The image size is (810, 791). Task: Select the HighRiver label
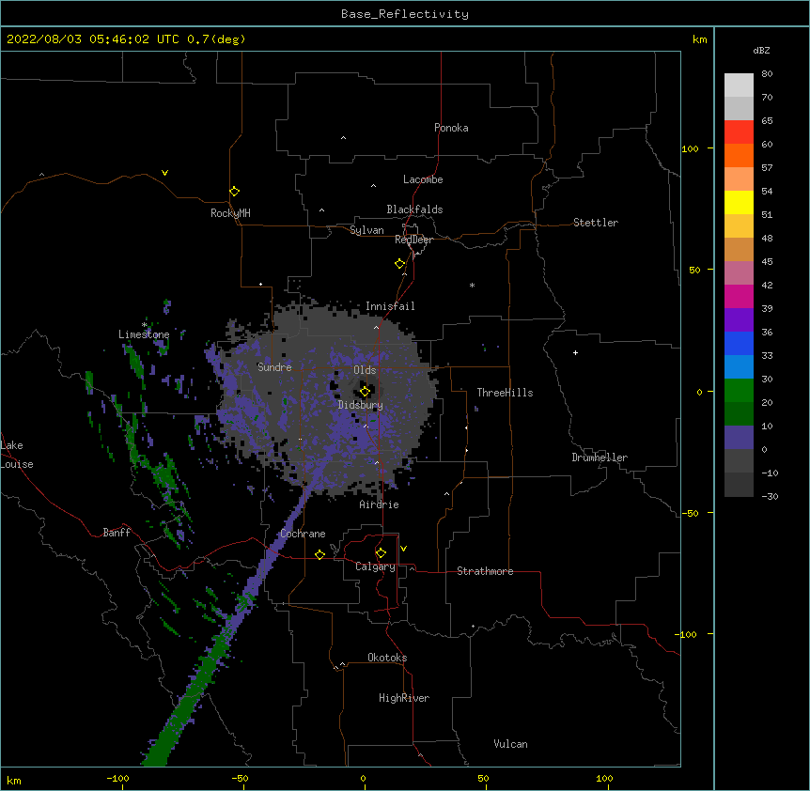[404, 698]
